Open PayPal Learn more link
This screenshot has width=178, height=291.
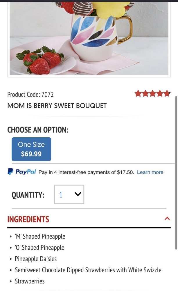[x=150, y=172]
